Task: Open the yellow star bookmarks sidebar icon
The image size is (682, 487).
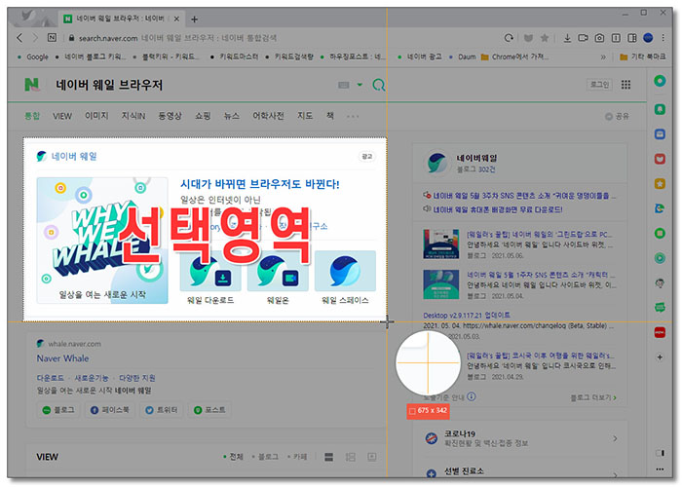Action: [x=660, y=183]
